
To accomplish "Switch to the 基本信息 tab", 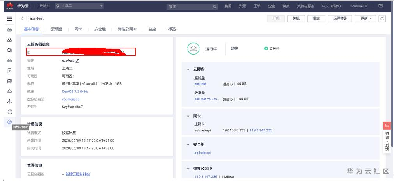I will (32, 29).
